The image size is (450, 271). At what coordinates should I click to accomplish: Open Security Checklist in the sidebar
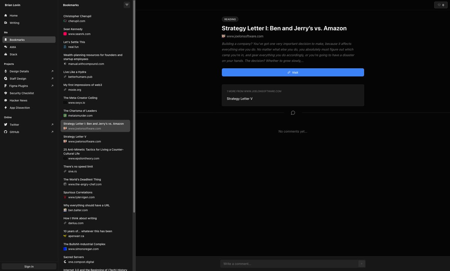pos(29,93)
